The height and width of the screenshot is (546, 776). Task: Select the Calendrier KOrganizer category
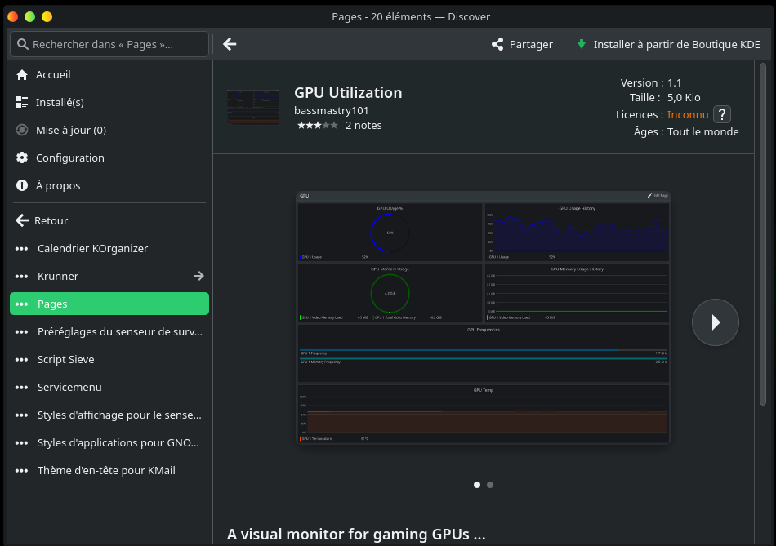coord(92,248)
